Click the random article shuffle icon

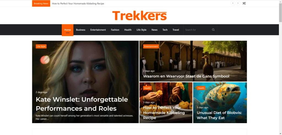[x=244, y=3]
